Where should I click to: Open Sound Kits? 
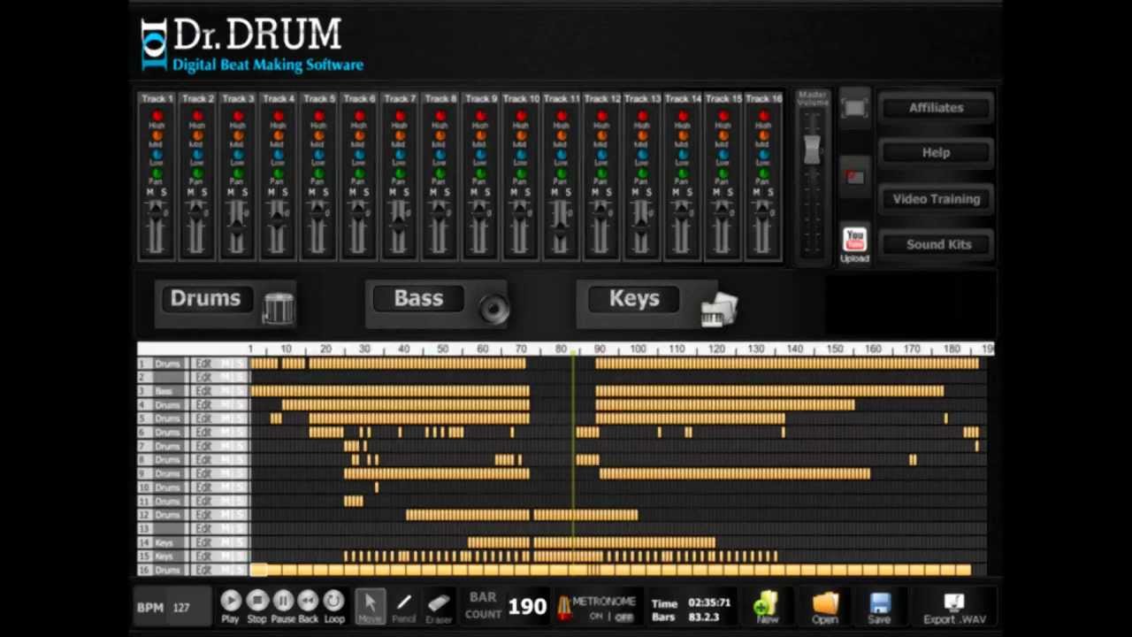point(936,245)
